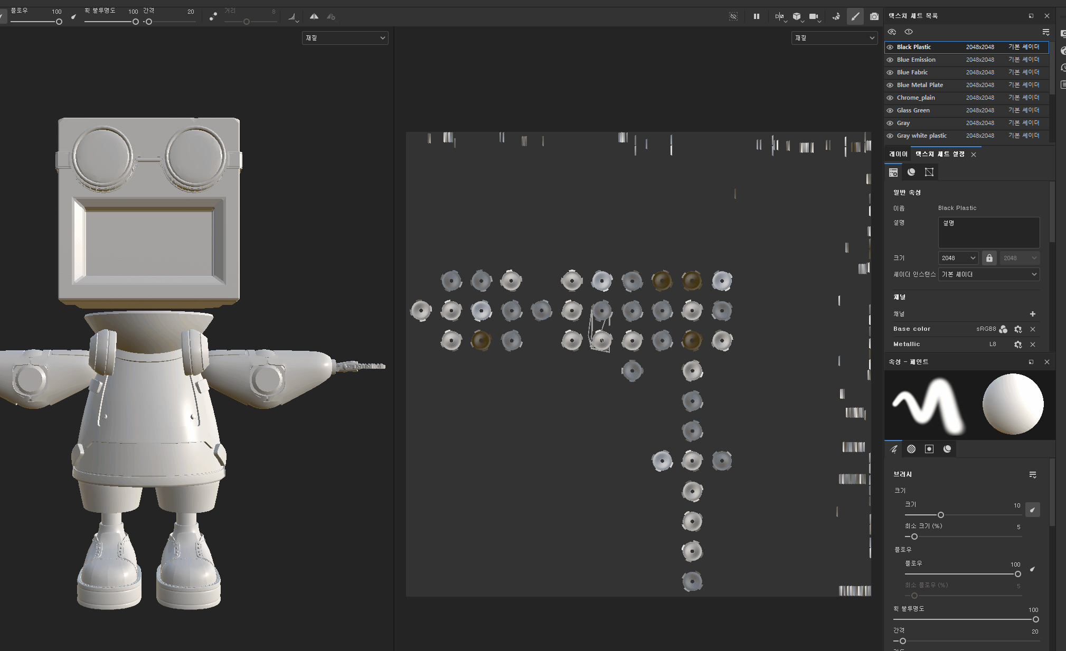Pause the engine with the pause icon
The image size is (1066, 651).
pyautogui.click(x=757, y=17)
